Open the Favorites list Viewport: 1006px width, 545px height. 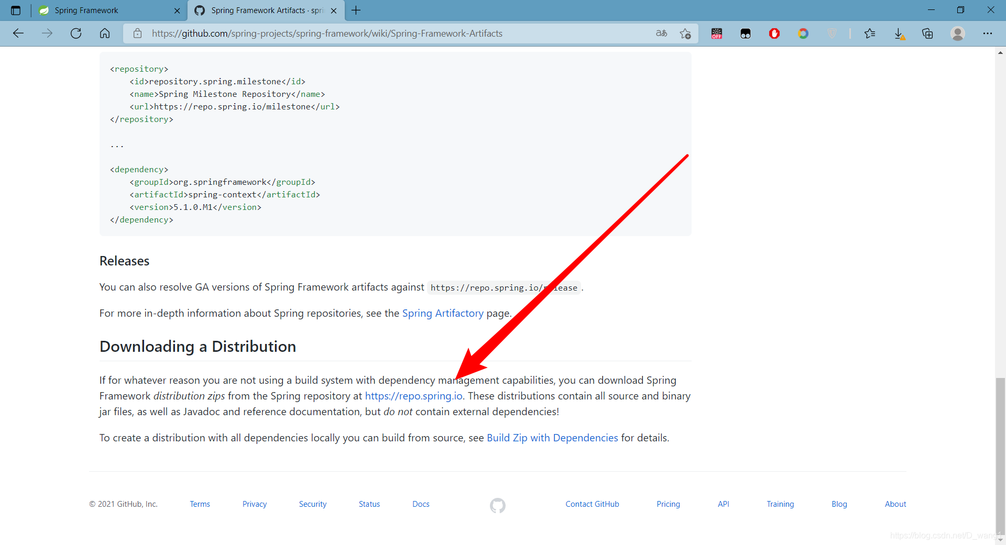coord(870,34)
